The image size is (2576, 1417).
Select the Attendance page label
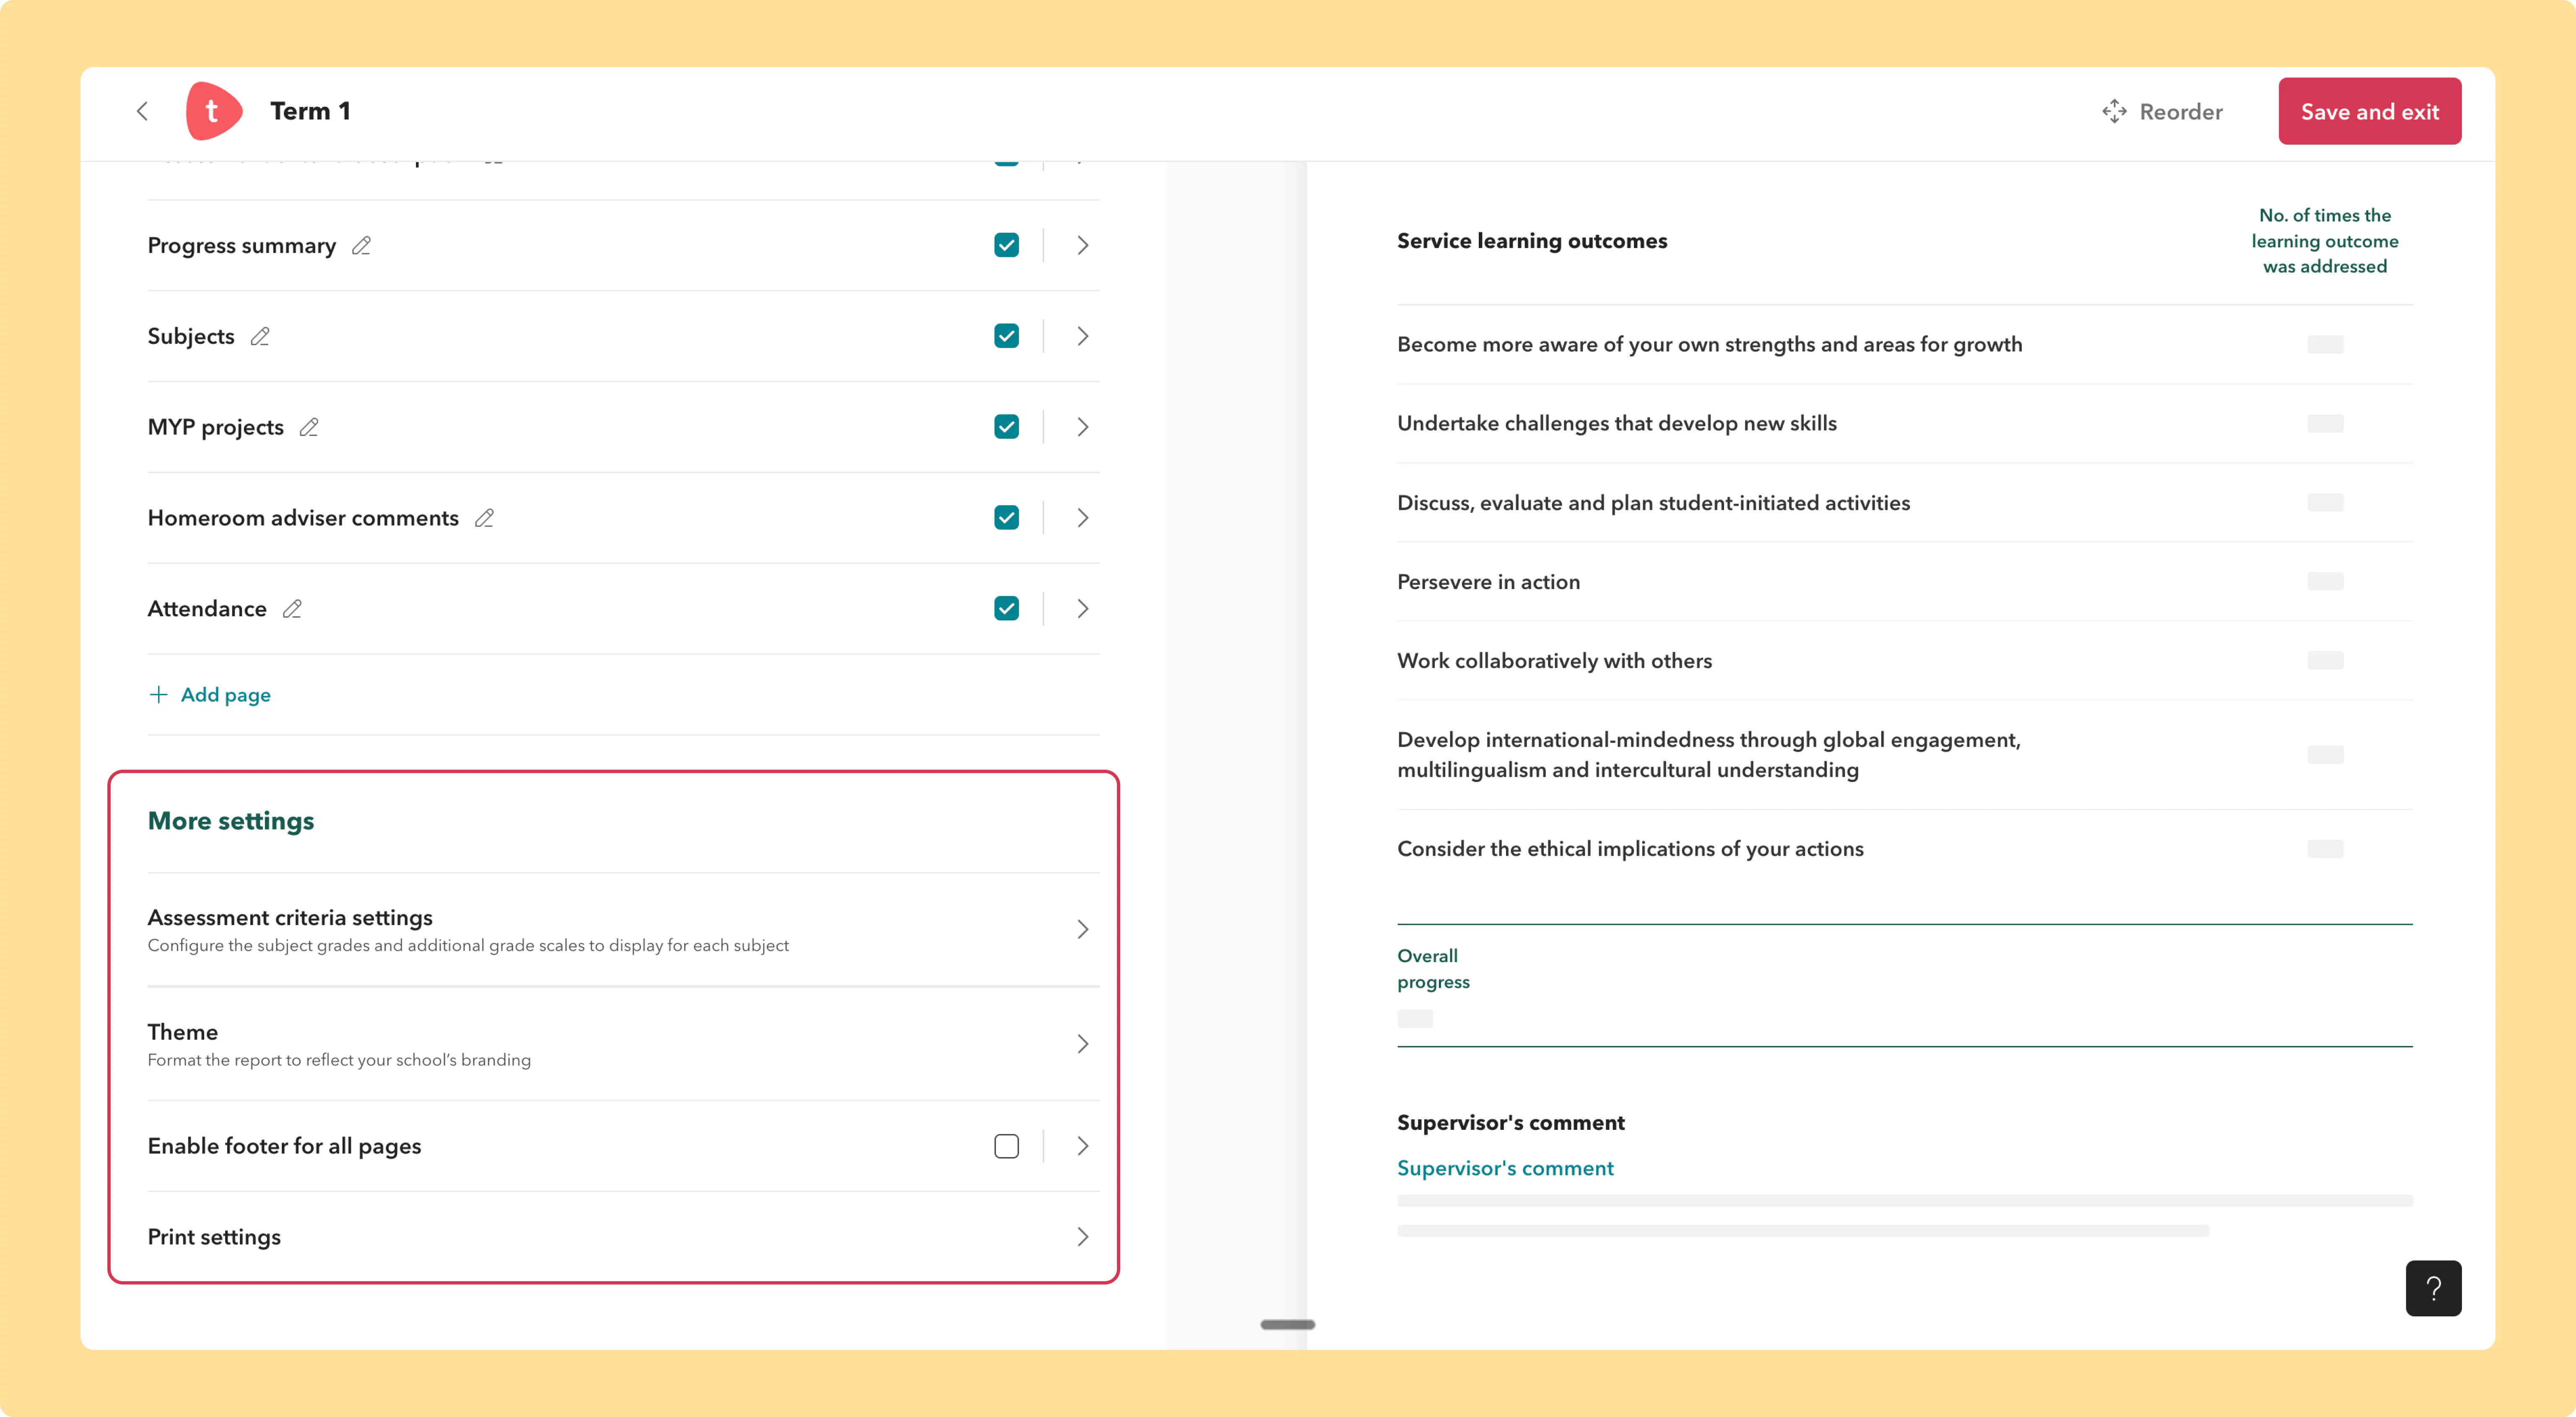(x=207, y=609)
